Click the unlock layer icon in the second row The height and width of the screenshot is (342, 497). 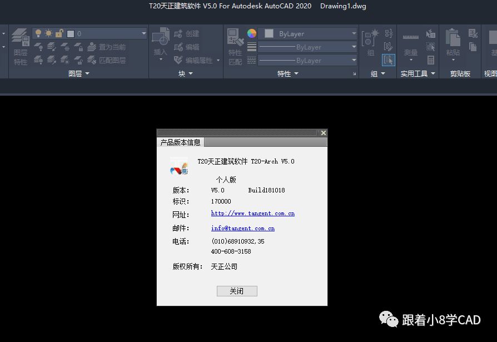pos(78,60)
